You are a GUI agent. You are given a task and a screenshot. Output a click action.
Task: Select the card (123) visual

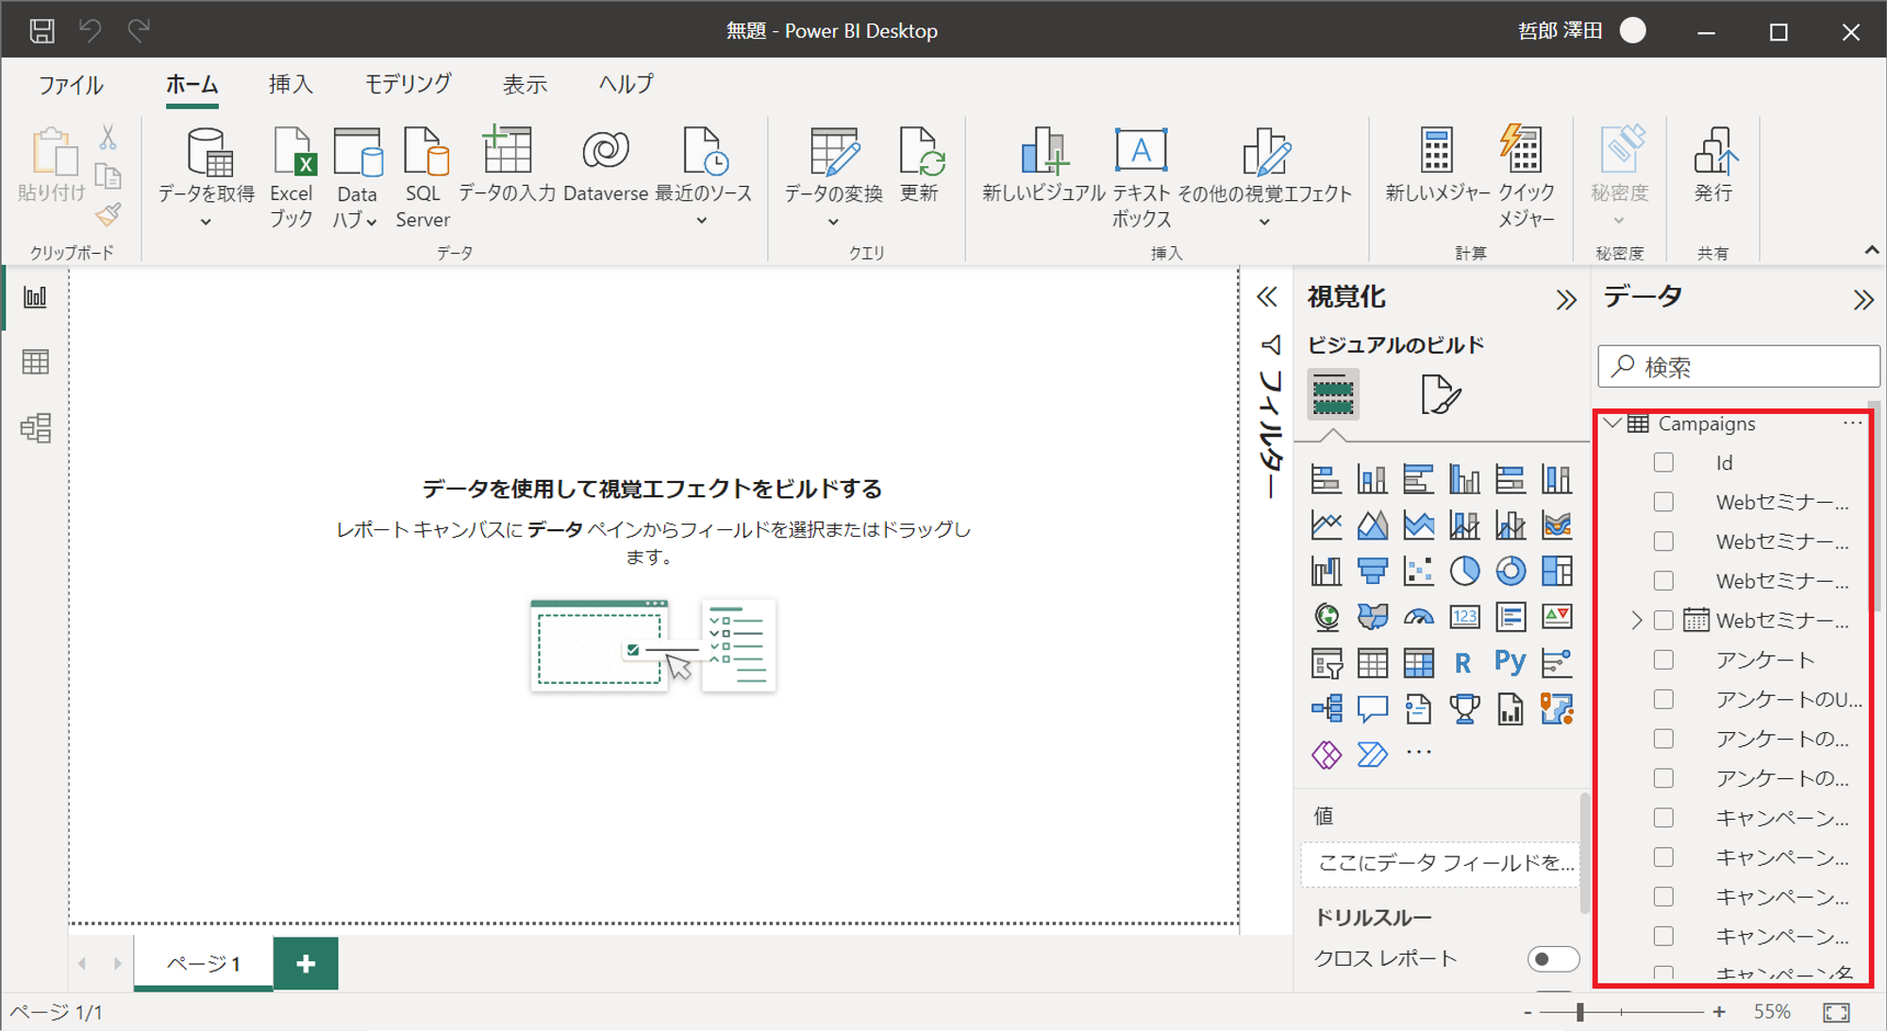click(x=1464, y=617)
